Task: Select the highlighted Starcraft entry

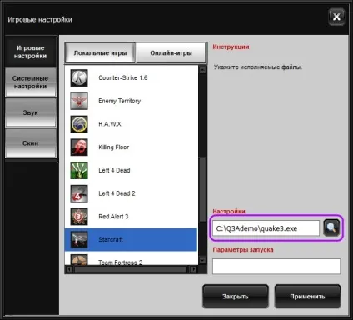Action: 132,239
